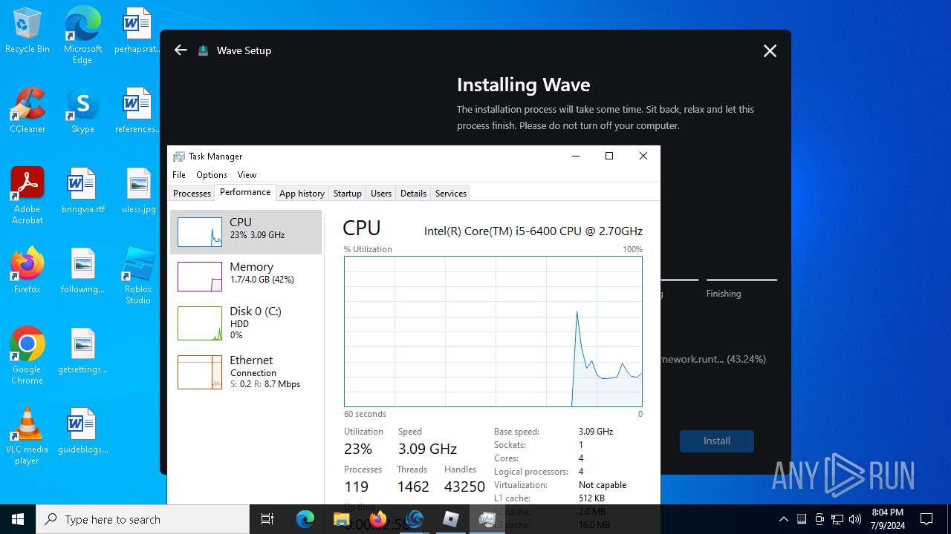Go back using the Wave Setup arrow

coord(181,50)
